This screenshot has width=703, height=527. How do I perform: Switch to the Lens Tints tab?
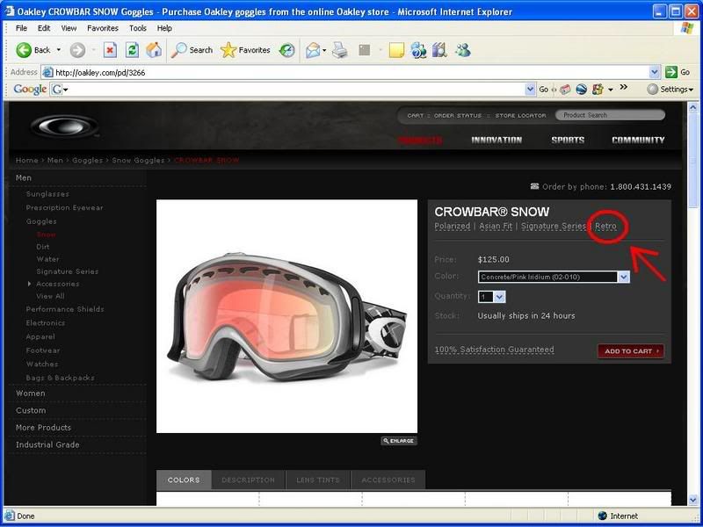pos(317,480)
